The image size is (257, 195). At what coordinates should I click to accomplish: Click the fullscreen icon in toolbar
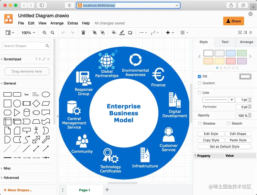click(240, 32)
